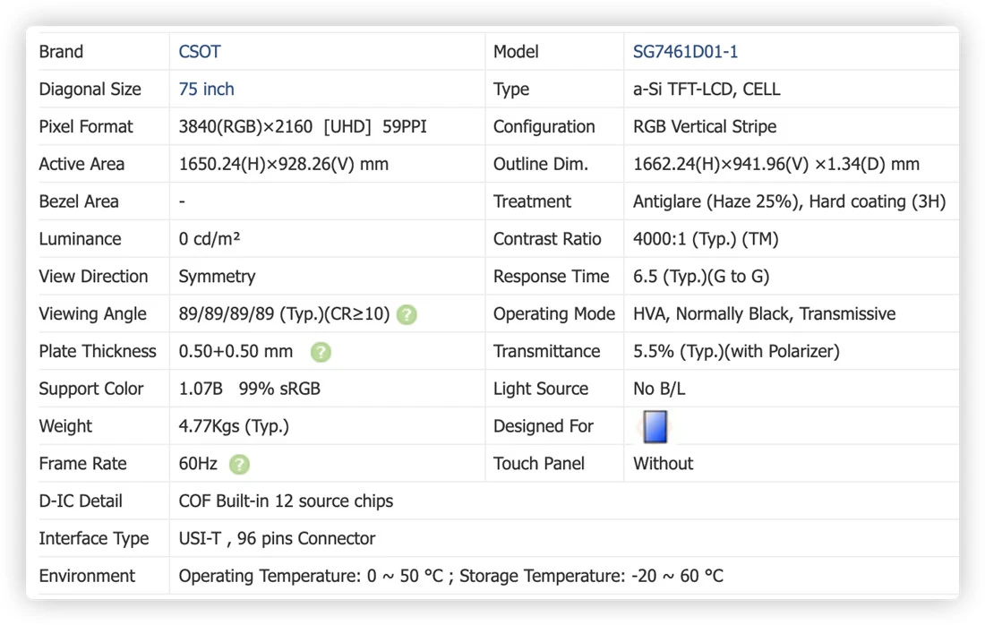
Task: Open the CSOT brand link
Action: coord(200,52)
